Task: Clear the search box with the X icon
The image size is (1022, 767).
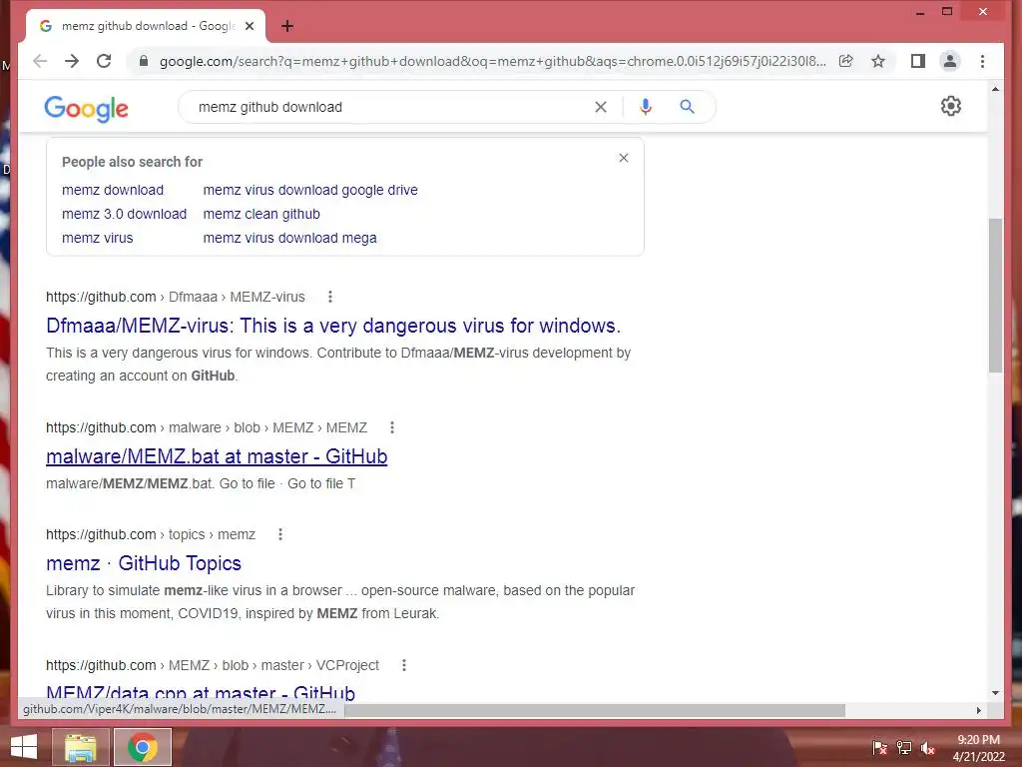Action: tap(601, 107)
